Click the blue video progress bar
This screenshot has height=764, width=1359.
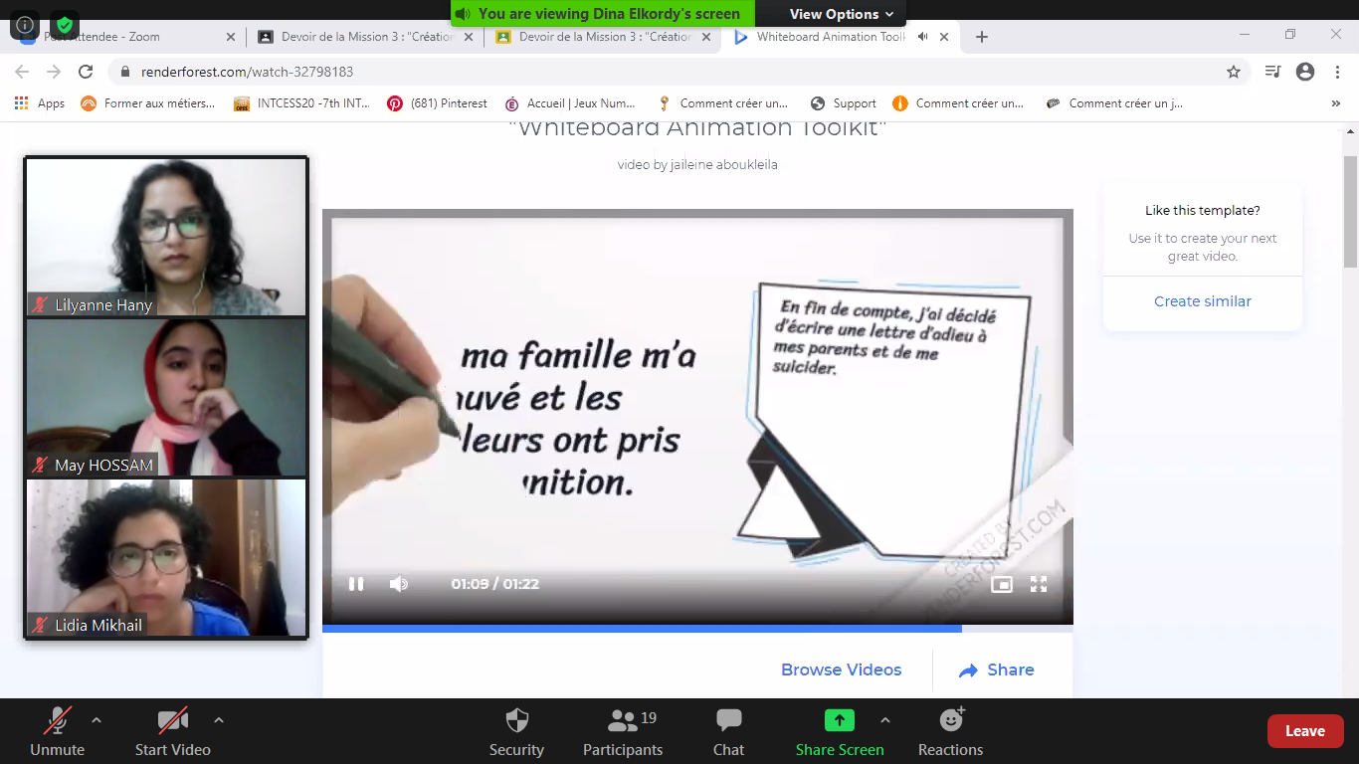(642, 629)
